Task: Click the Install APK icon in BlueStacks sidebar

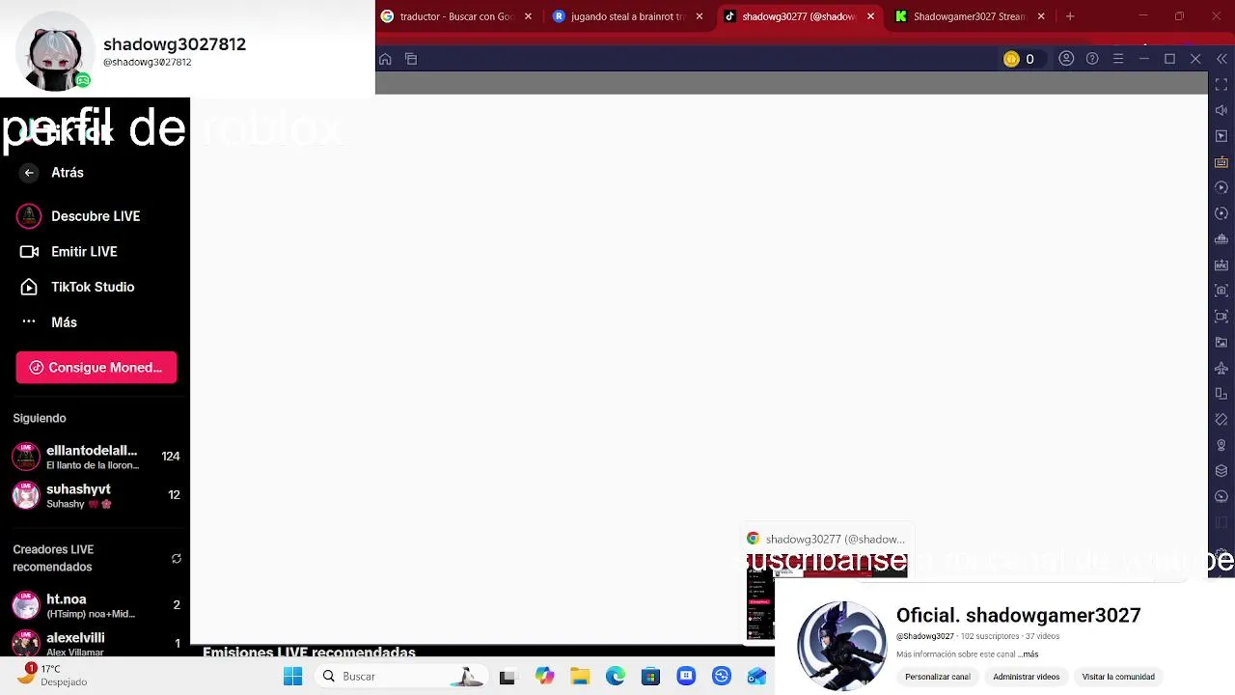Action: coord(1221,264)
